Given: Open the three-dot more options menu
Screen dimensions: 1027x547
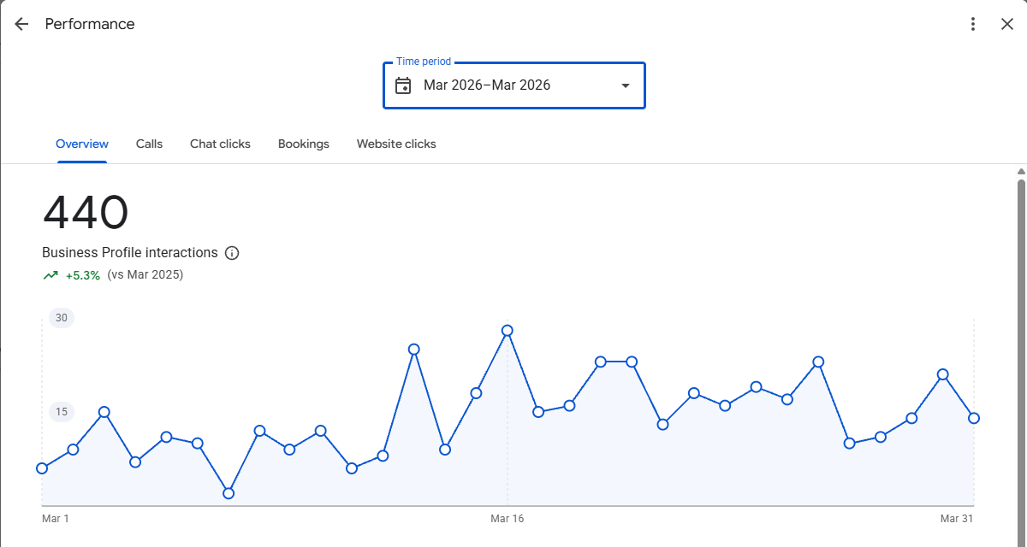Looking at the screenshot, I should tap(973, 24).
